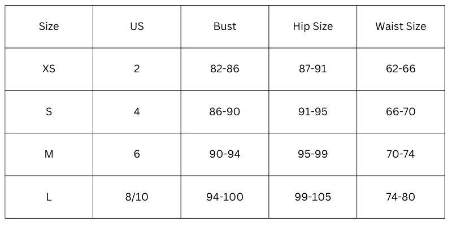The height and width of the screenshot is (226, 452).
Task: Click the US size 8/10 cell
Action: pyautogui.click(x=137, y=197)
